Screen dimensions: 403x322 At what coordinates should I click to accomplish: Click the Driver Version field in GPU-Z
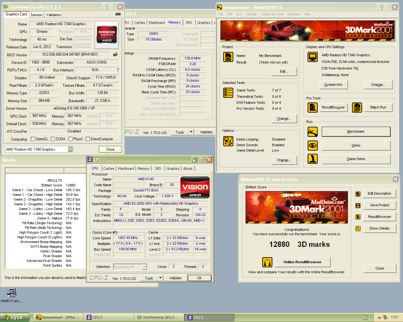pyautogui.click(x=74, y=108)
